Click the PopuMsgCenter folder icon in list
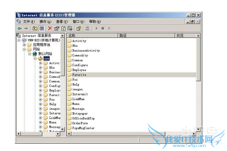 pyautogui.click(x=70, y=128)
